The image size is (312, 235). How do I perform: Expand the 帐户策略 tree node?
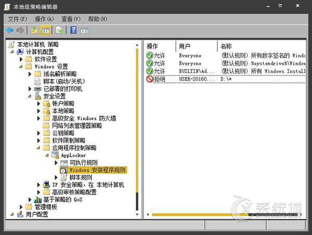pyautogui.click(x=38, y=104)
